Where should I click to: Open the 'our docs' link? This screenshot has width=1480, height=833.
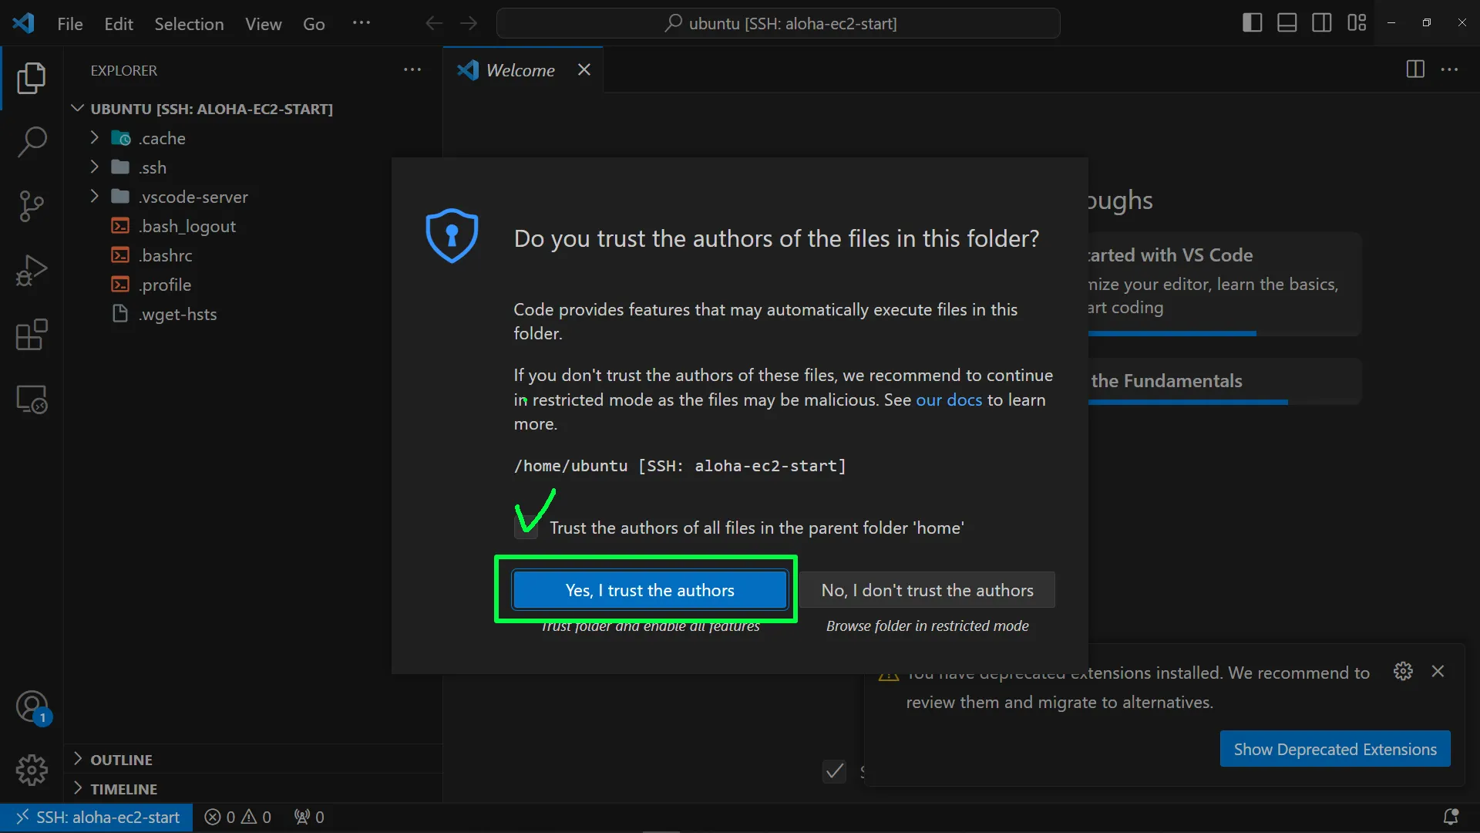point(948,400)
